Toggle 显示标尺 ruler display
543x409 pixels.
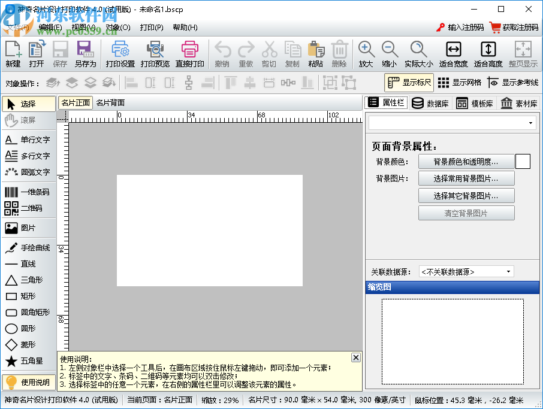409,83
